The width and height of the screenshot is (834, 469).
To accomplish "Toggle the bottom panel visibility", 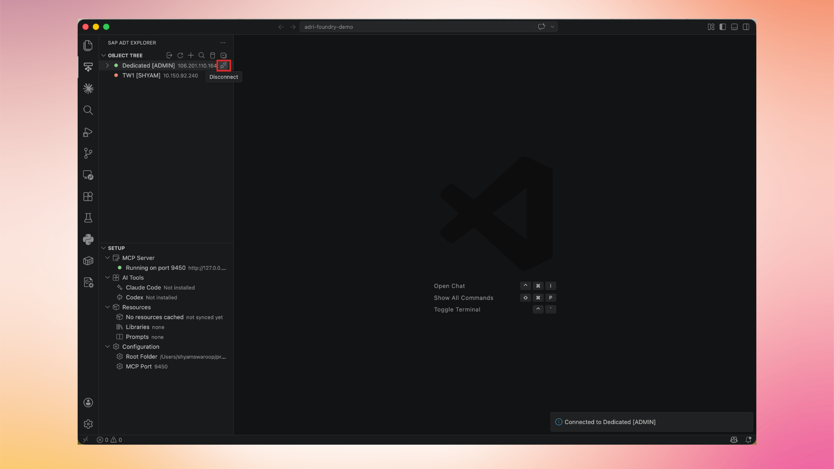I will 734,27.
